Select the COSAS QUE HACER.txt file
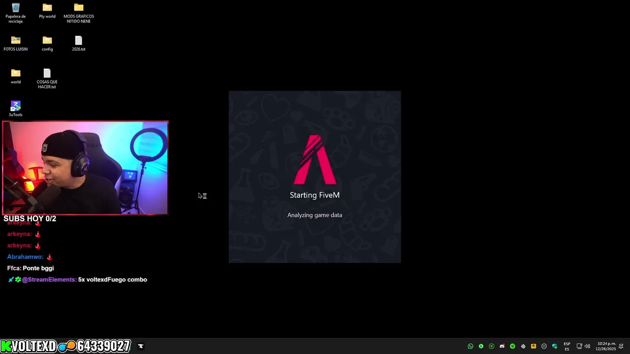The width and height of the screenshot is (630, 354). point(47,79)
